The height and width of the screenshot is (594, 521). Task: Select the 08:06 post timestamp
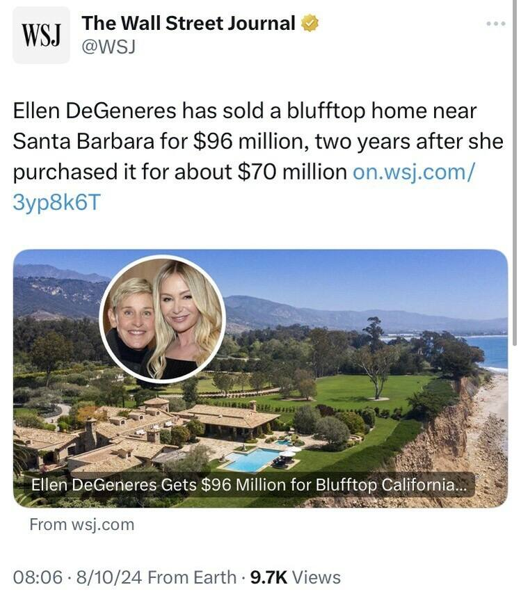click(x=33, y=577)
